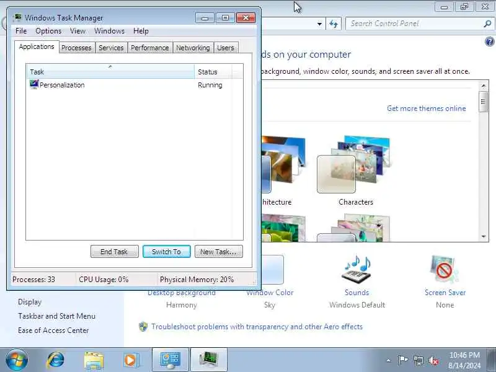Select the Applications tab
496x372 pixels.
tap(37, 47)
